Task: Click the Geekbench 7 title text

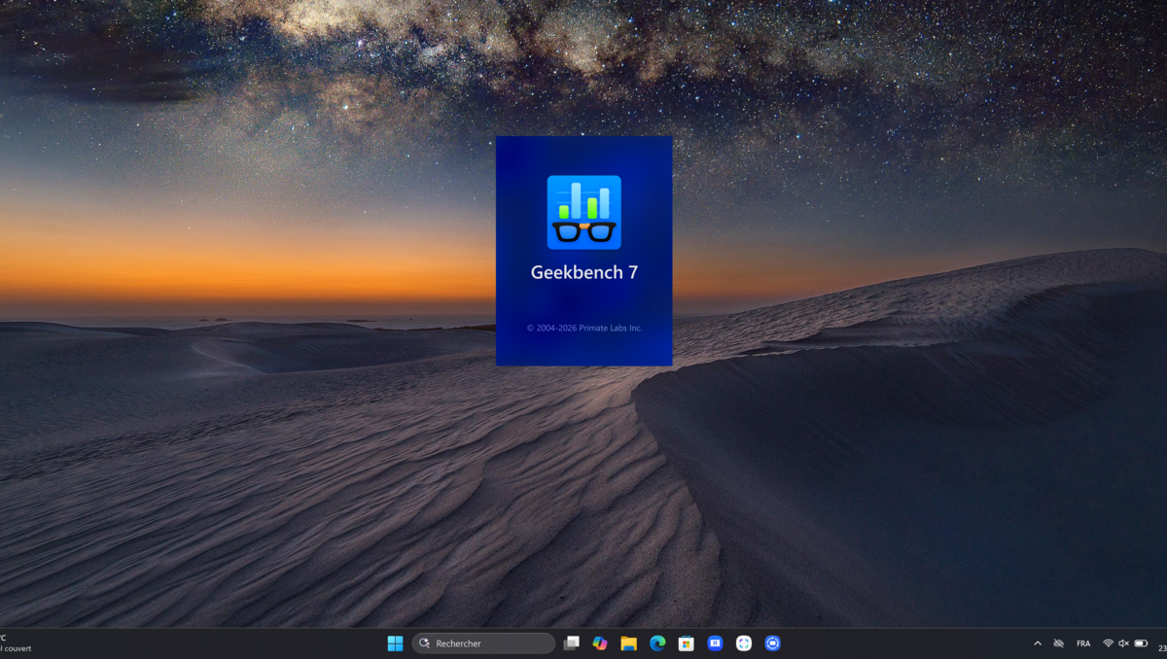Action: [583, 272]
